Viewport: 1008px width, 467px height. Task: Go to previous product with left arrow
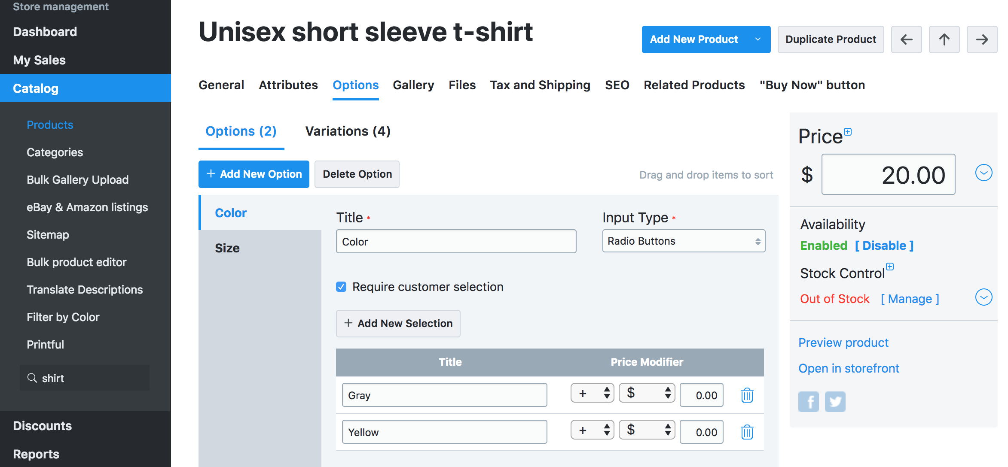click(906, 39)
